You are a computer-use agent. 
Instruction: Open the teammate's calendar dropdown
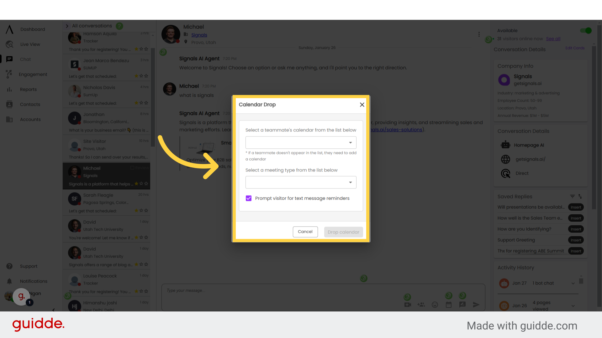click(301, 142)
